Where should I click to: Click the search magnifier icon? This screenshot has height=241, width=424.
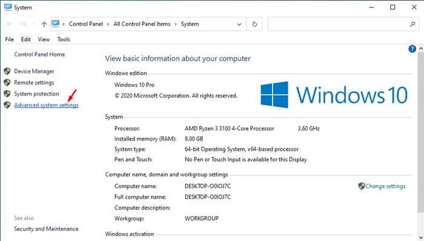click(x=412, y=24)
